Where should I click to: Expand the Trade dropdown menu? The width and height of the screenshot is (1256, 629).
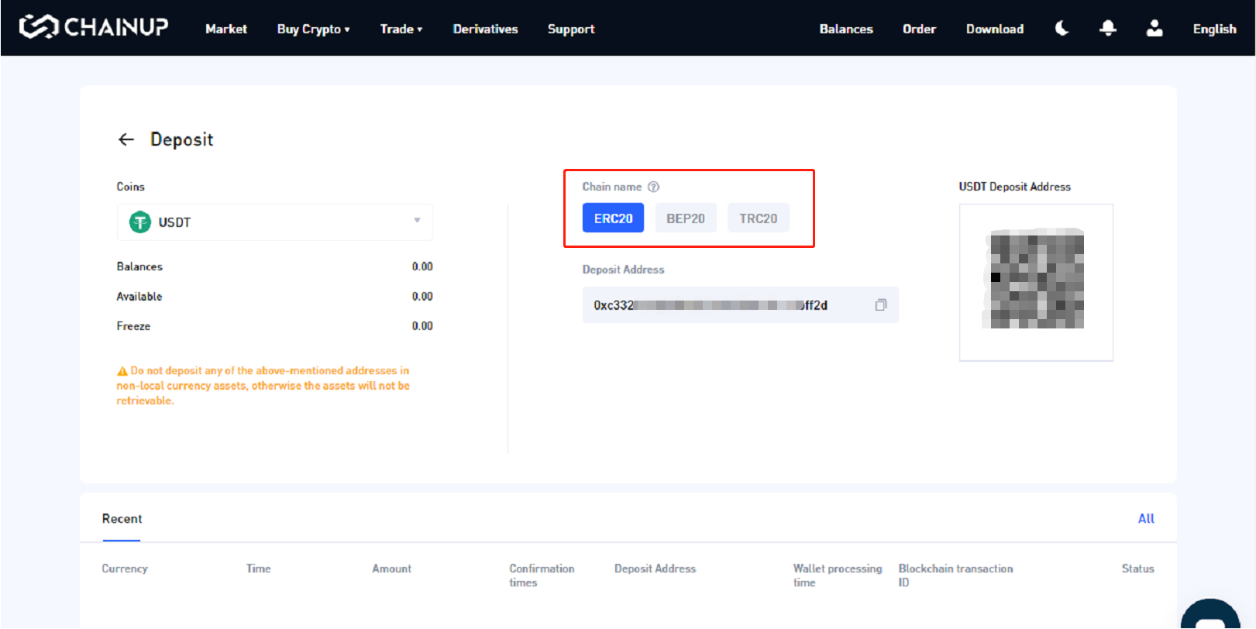coord(401,29)
